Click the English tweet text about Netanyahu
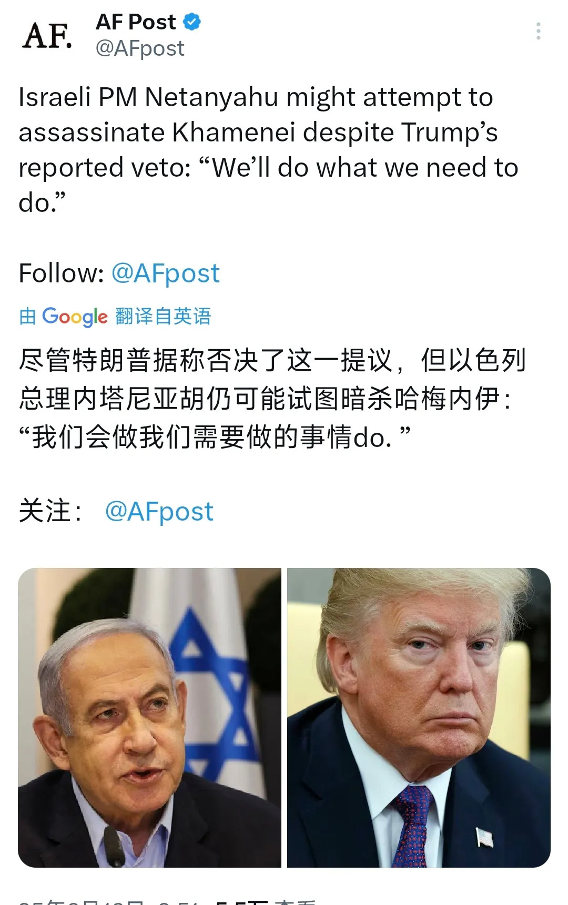This screenshot has height=905, width=568. pyautogui.click(x=268, y=150)
